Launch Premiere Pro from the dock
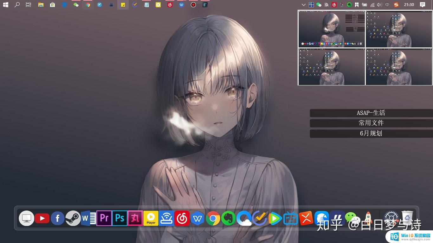The image size is (433, 243). [104, 218]
